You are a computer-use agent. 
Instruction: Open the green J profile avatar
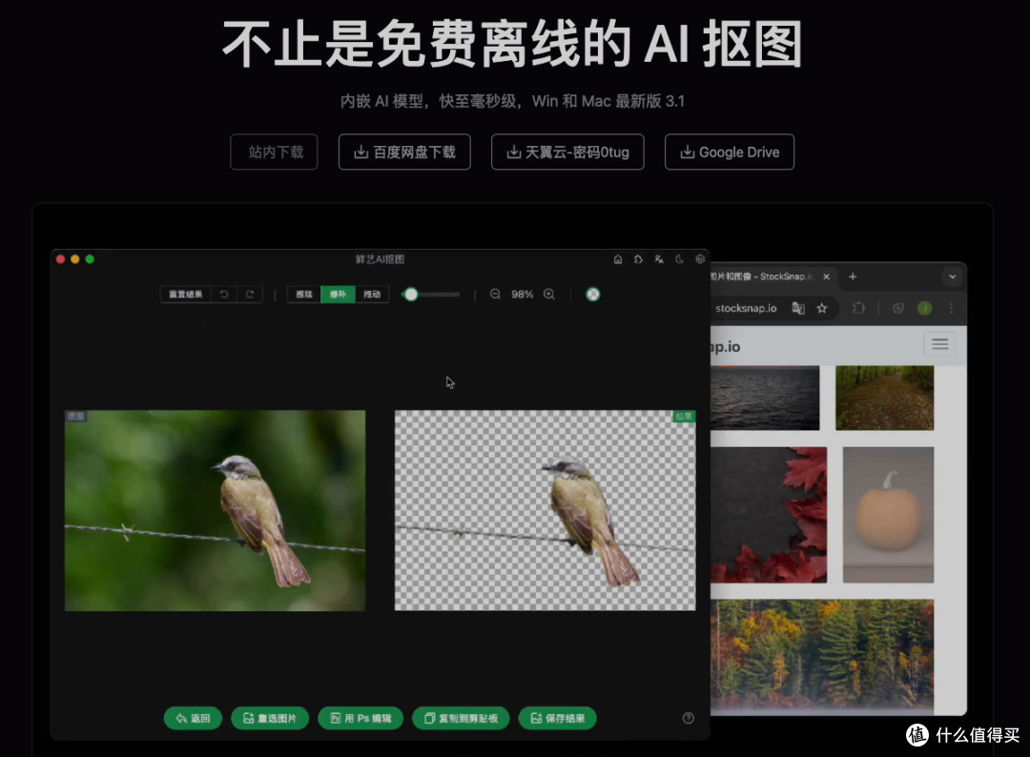(924, 308)
